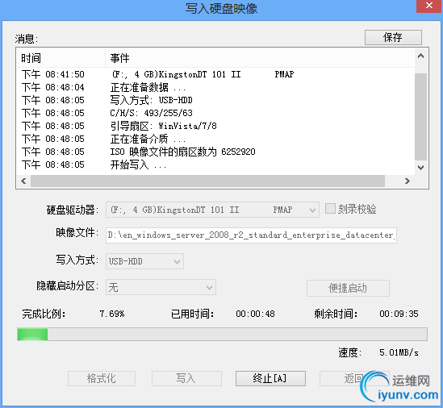The image size is (443, 408).
Task: Click the 保存 button
Action: (x=393, y=37)
